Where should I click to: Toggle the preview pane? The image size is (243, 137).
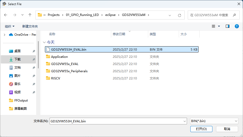click(228, 26)
